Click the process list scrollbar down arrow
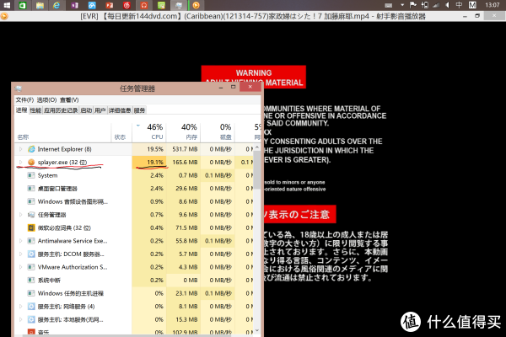This screenshot has width=506, height=337. 257,330
